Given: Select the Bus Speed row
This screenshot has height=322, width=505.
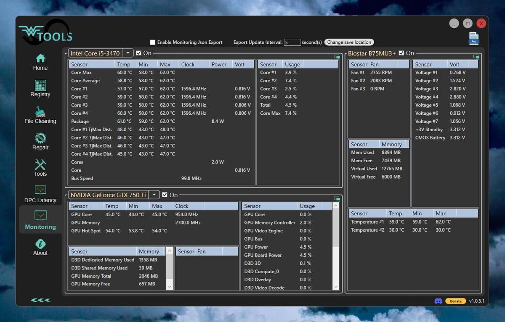Looking at the screenshot, I should pyautogui.click(x=162, y=178).
